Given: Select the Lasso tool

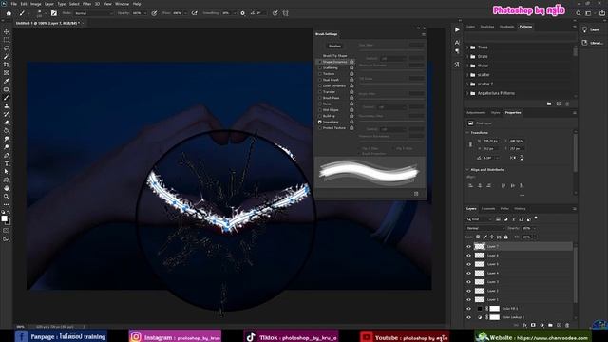Looking at the screenshot, I should coord(7,48).
